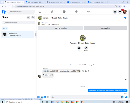The width and height of the screenshot is (130, 103).
Task: Choose a sticker icon in composer
Action: [x=45, y=97]
